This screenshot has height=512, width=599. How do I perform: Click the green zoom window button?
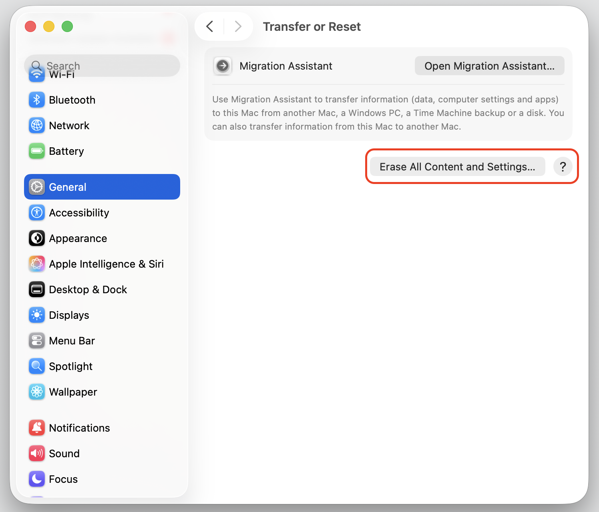67,26
